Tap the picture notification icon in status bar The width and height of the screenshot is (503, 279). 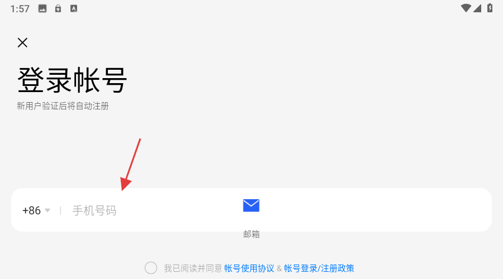[x=42, y=8]
